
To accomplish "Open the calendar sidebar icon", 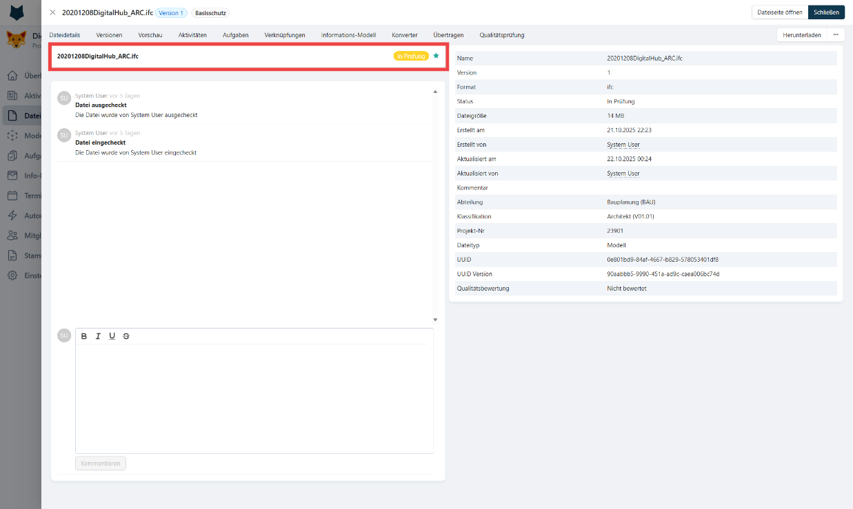I will [x=12, y=196].
